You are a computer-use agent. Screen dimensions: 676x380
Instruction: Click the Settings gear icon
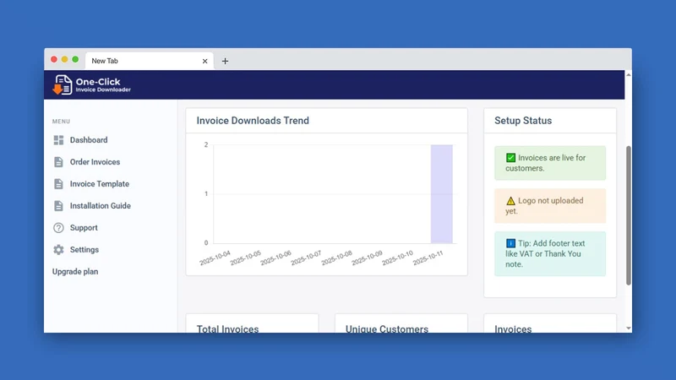click(x=58, y=250)
